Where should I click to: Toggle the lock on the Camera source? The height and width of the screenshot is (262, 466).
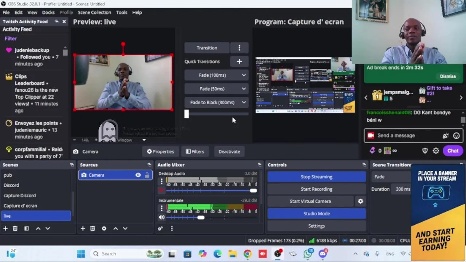click(147, 175)
